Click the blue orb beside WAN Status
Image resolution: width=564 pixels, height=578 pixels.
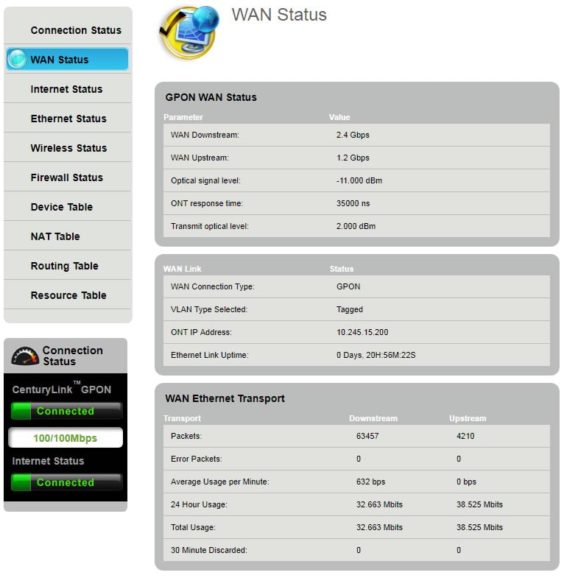[17, 60]
